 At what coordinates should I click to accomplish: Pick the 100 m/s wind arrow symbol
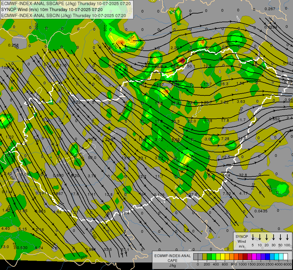[x=287, y=237]
